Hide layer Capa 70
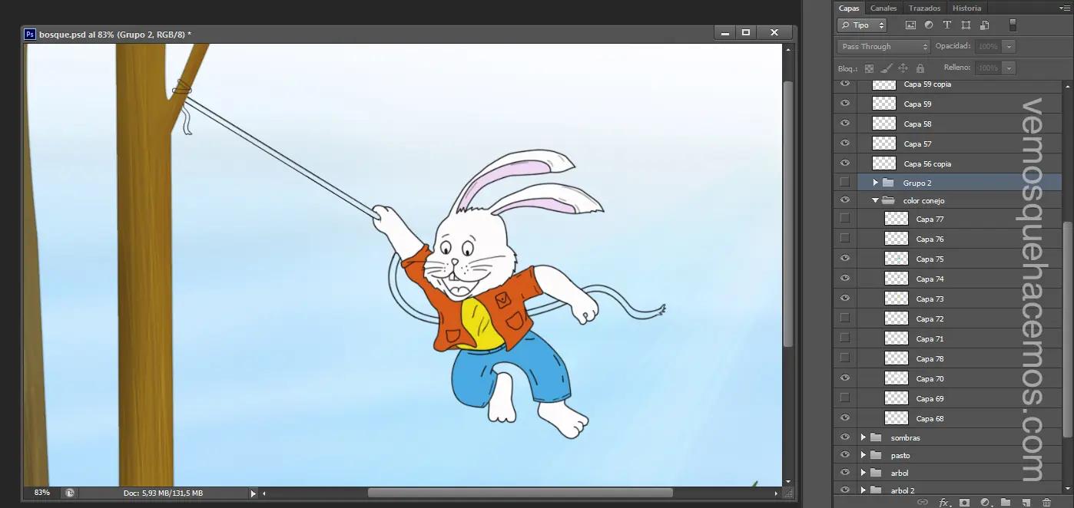 click(x=845, y=378)
